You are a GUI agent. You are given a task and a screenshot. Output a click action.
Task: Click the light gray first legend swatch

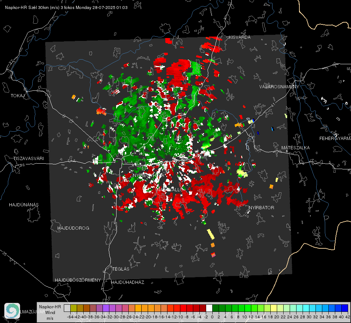(67, 308)
